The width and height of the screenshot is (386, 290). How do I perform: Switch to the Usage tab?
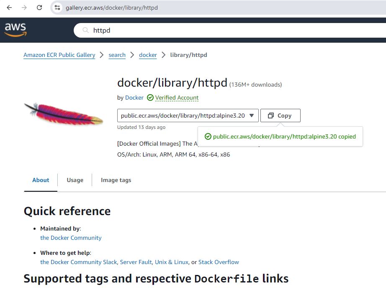75,180
